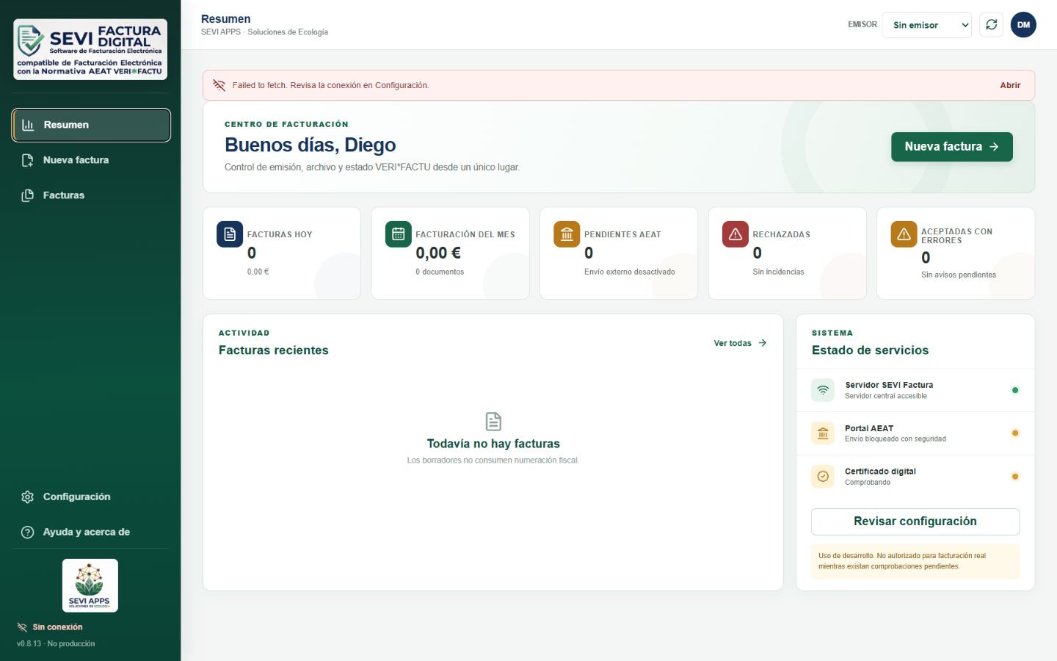The height and width of the screenshot is (661, 1057).
Task: Click the Sin conexión status text
Action: [57, 627]
